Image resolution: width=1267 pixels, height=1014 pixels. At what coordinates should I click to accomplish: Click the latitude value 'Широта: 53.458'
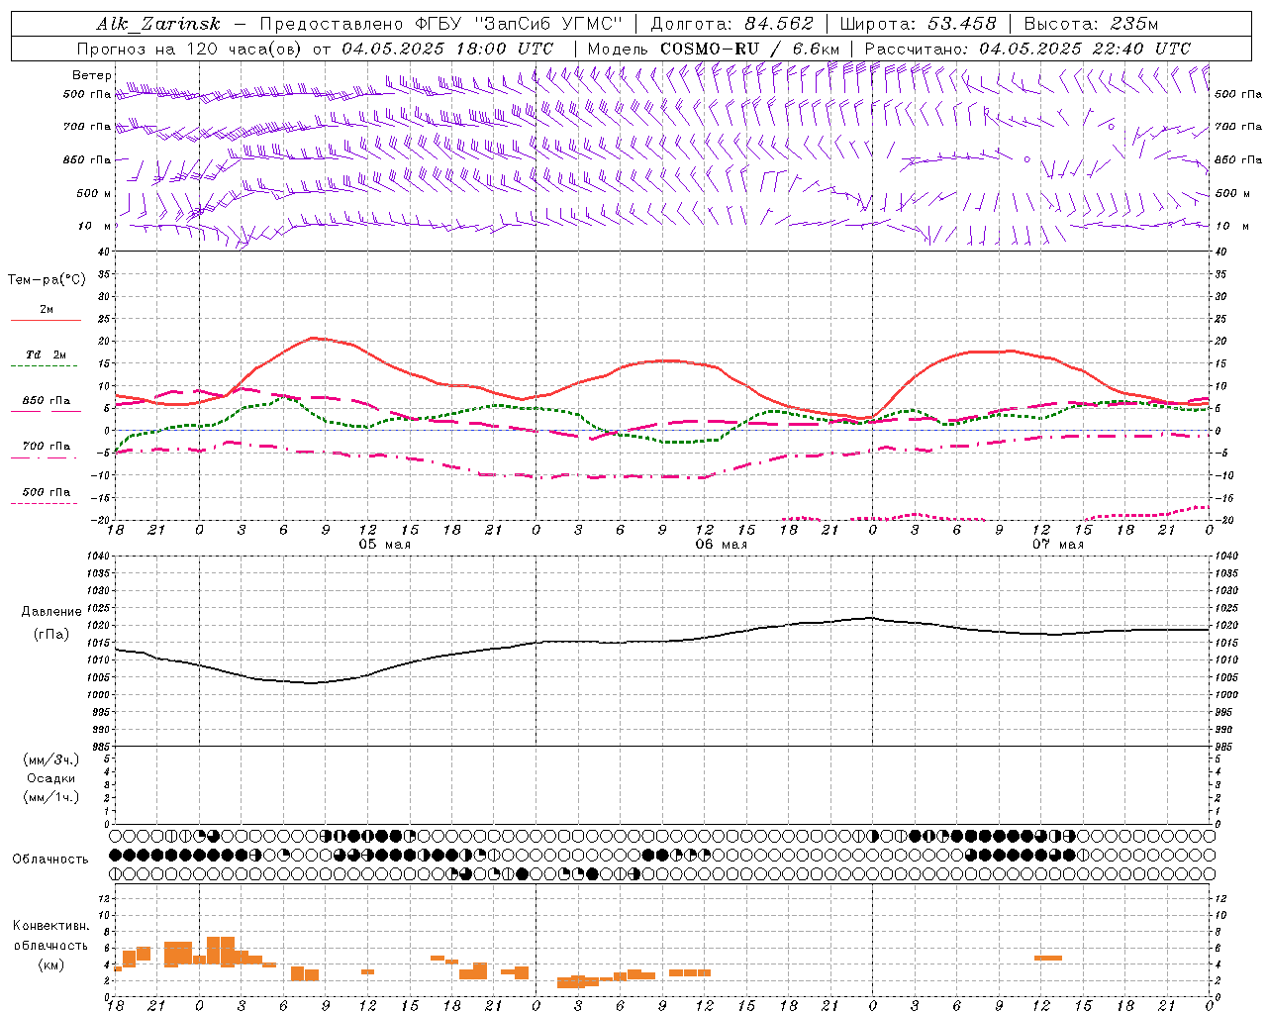[918, 24]
